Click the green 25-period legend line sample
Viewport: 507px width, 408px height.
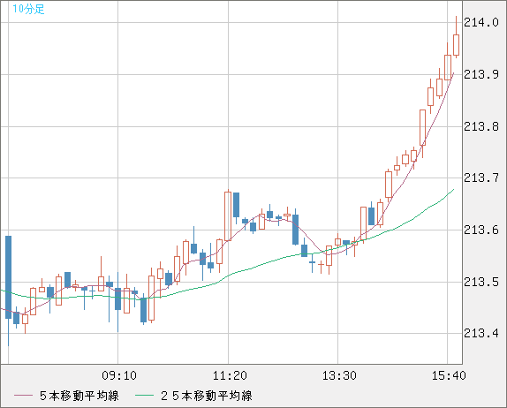(x=144, y=396)
